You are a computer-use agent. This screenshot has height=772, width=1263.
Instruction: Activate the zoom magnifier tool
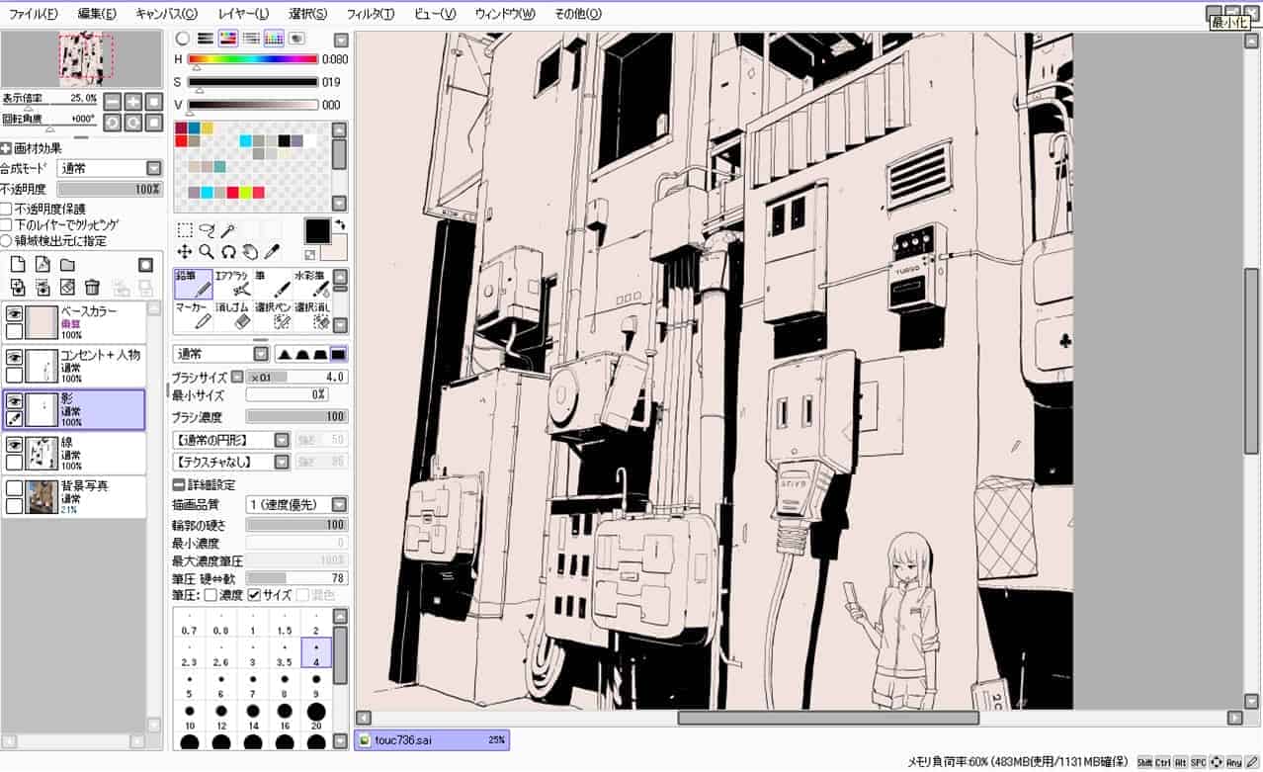coord(207,252)
